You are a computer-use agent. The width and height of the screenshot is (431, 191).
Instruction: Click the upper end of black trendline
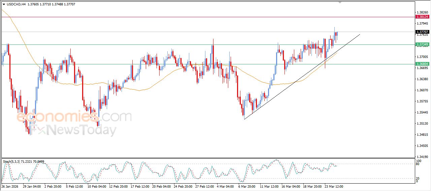pos(360,34)
